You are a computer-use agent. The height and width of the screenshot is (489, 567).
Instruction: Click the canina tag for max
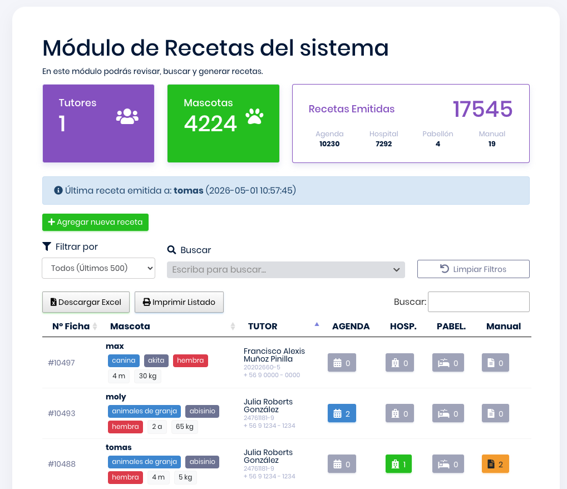[124, 360]
